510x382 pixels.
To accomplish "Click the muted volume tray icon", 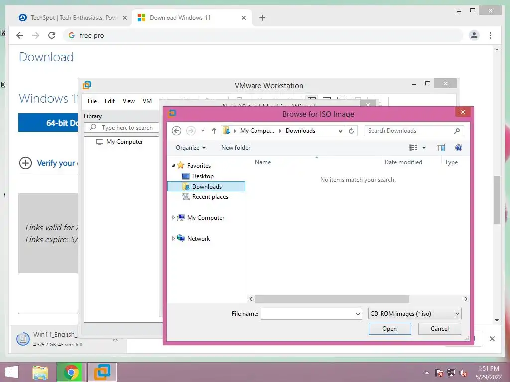I will click(x=463, y=373).
